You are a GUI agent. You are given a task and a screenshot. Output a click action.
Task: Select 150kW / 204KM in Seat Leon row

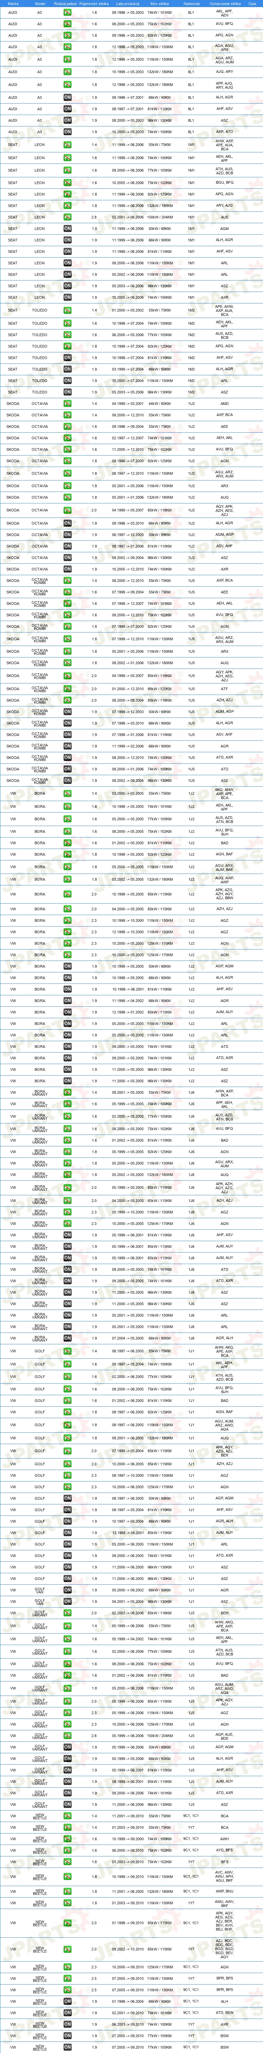[x=160, y=217]
